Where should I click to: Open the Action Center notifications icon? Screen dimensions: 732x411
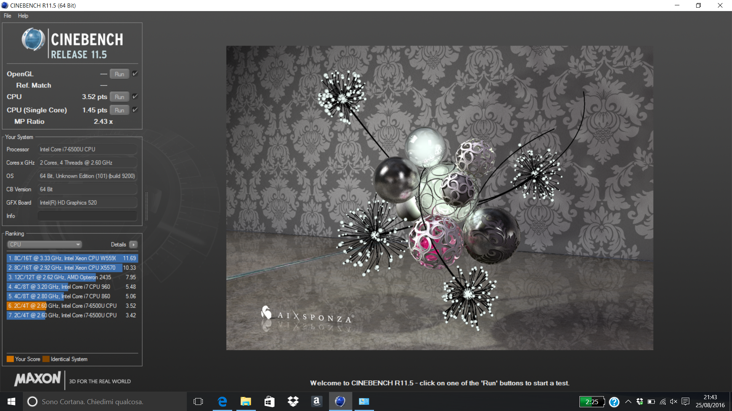tap(685, 401)
